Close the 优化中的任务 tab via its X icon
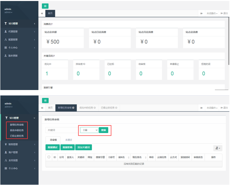This screenshot has width=230, height=185. pos(95,108)
